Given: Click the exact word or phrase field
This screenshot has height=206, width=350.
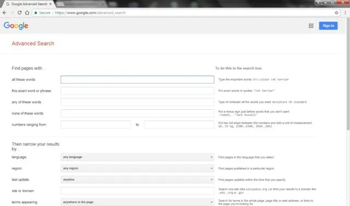Looking at the screenshot, I should 137,91.
